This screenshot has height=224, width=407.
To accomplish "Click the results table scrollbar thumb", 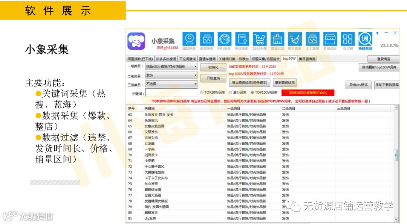I will 396,155.
